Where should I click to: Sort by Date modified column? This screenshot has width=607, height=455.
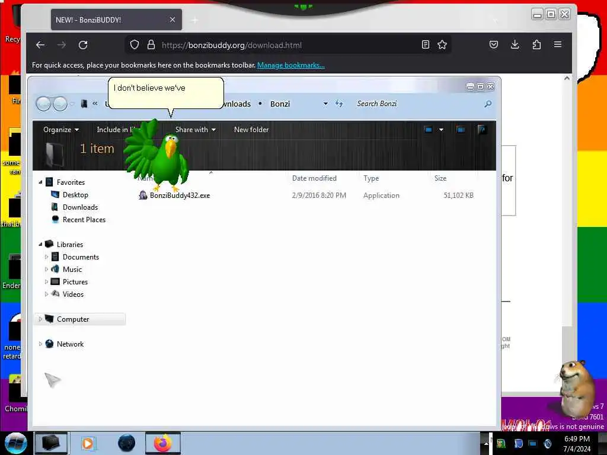point(314,178)
